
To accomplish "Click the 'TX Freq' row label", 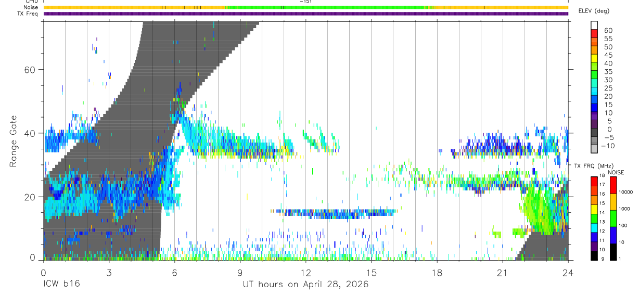I will pyautogui.click(x=28, y=14).
